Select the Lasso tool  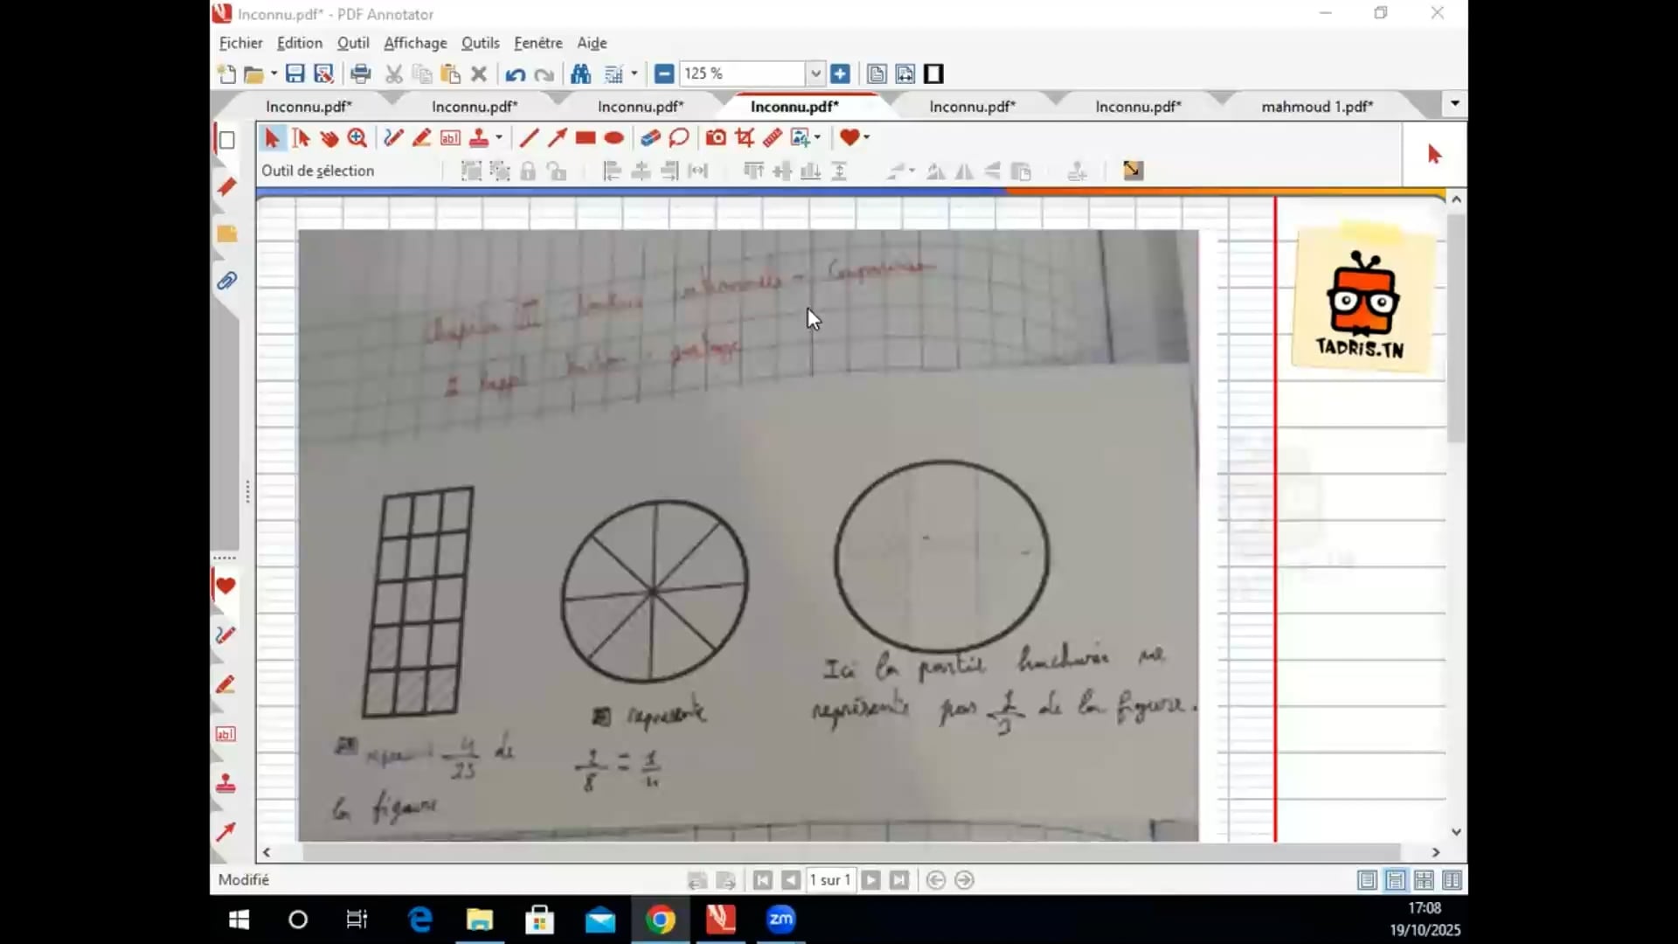[679, 137]
